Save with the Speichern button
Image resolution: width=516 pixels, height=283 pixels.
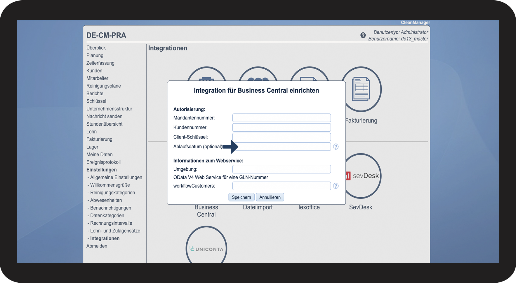(242, 197)
